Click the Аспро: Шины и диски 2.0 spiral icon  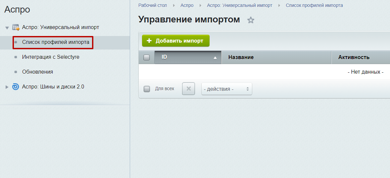click(x=16, y=87)
